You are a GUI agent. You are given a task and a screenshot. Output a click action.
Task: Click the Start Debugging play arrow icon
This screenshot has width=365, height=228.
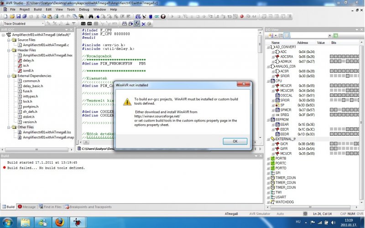pos(172,16)
